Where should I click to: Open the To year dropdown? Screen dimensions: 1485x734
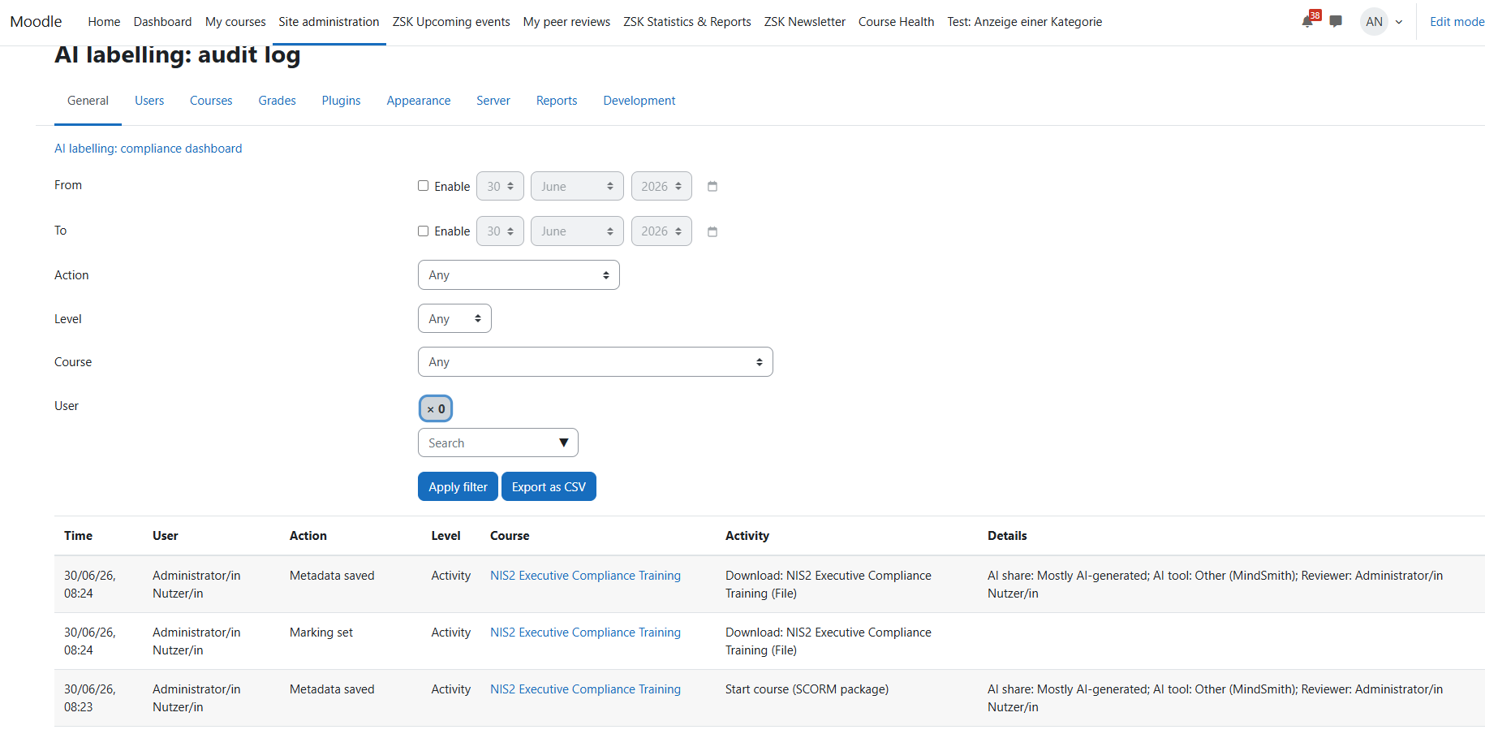(661, 231)
